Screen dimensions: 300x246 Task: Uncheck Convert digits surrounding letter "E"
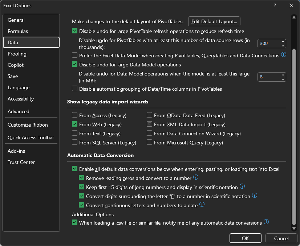[81, 196]
